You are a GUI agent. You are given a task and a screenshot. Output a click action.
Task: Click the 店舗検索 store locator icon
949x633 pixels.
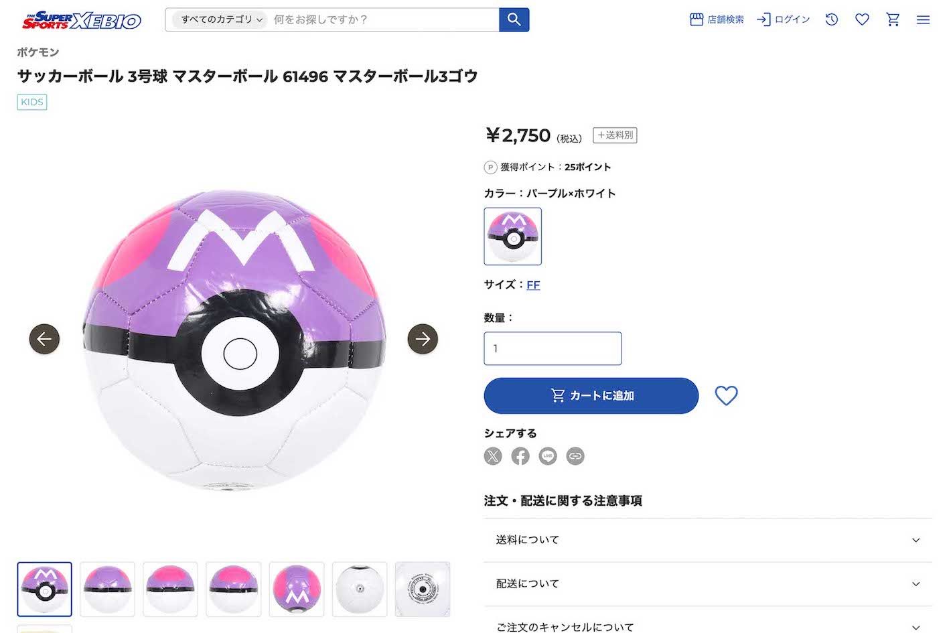coord(716,19)
